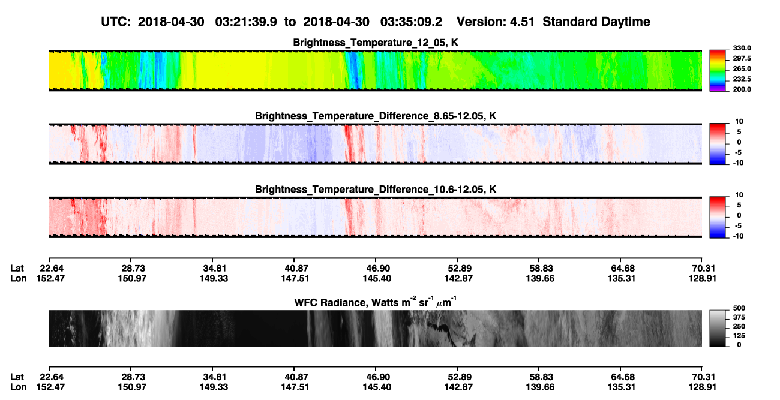The image size is (780, 400).
Task: Click the Brightness_Temperature_Difference_10.6-12.05 panel title
Action: tap(375, 190)
